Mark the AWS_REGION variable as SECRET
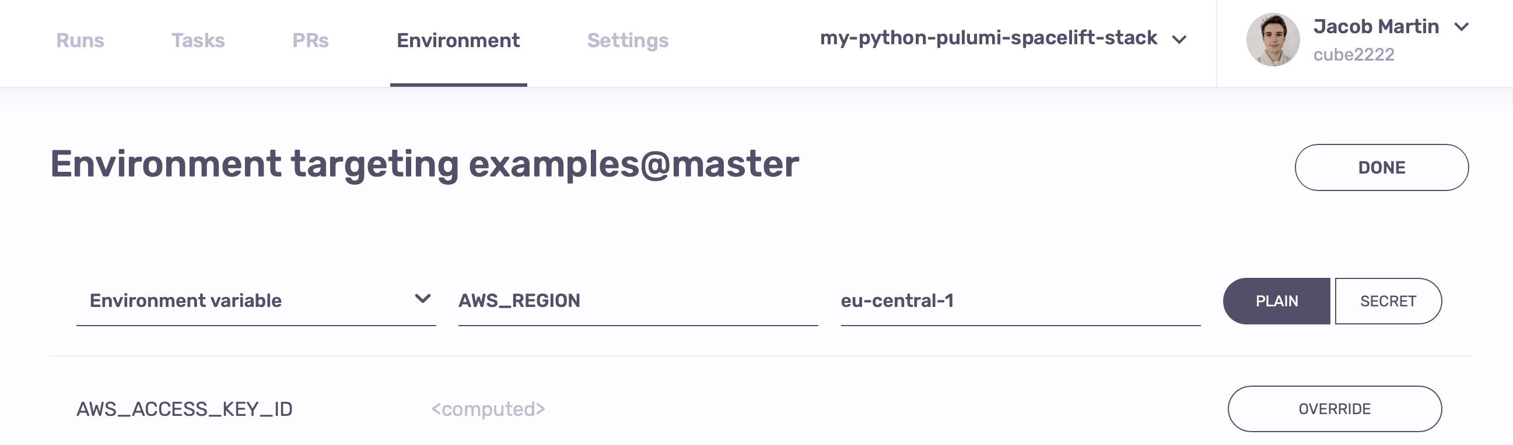Viewport: 1513px width, 445px height. pyautogui.click(x=1389, y=301)
